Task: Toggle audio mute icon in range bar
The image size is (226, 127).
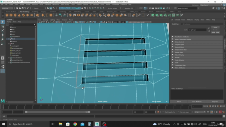Action: 216,112
